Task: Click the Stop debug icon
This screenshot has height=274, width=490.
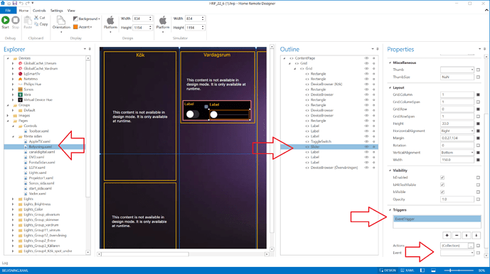Action: coord(16,21)
